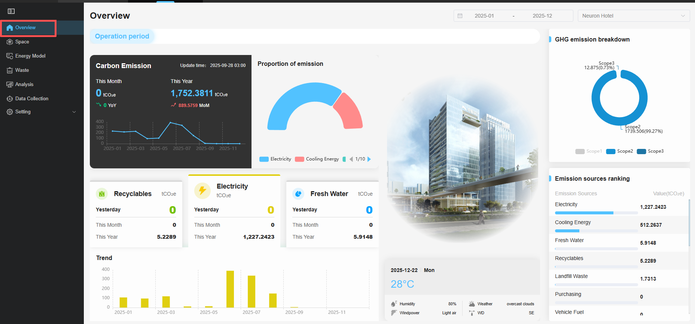The width and height of the screenshot is (695, 324).
Task: Toggle the Scope1 legend in GHG breakdown
Action: click(589, 151)
